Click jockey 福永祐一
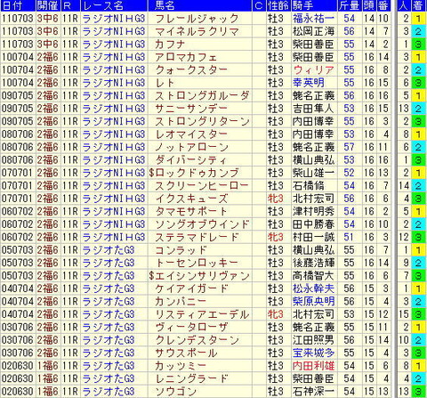This screenshot has height=398, width=427. pos(313,19)
